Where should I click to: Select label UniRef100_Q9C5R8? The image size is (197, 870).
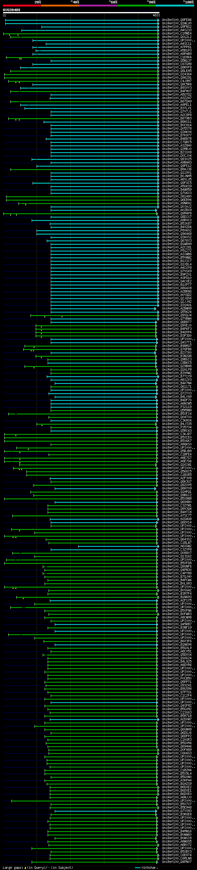(x=176, y=85)
